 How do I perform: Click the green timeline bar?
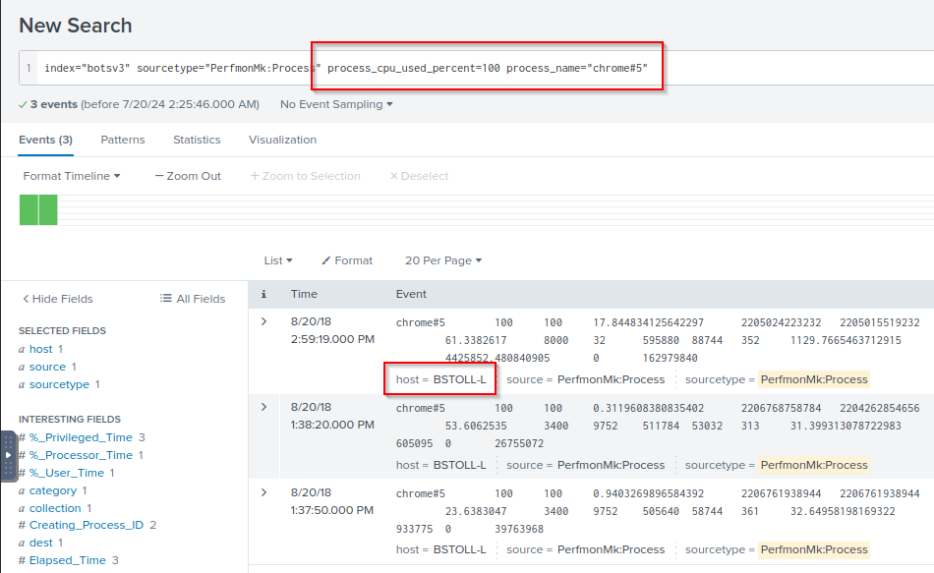point(38,209)
